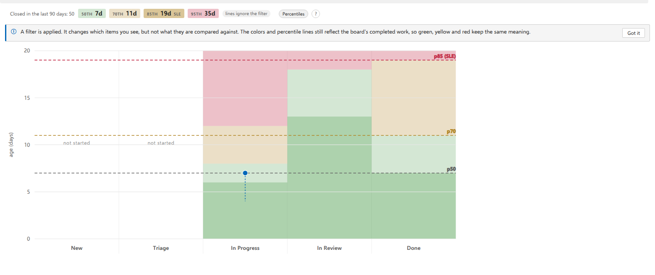Click the 20 tick on the age axis

[x=27, y=51]
